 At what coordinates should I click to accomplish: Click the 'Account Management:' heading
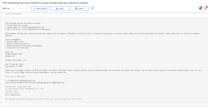pos(13,40)
